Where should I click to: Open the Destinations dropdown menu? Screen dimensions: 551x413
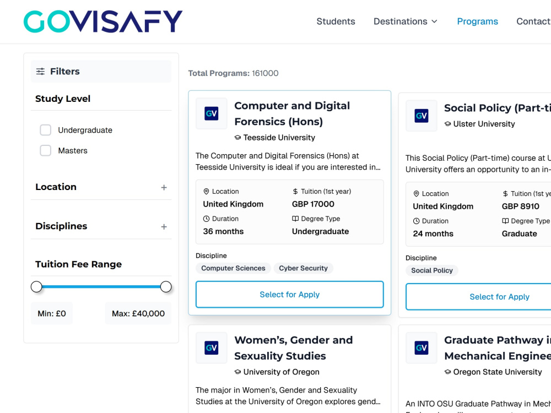click(x=405, y=21)
